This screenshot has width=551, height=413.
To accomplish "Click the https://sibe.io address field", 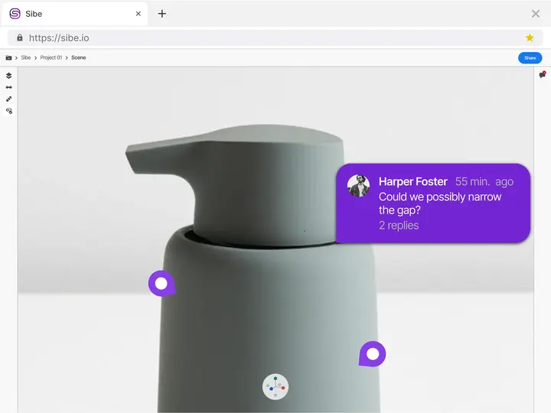I will click(x=275, y=37).
